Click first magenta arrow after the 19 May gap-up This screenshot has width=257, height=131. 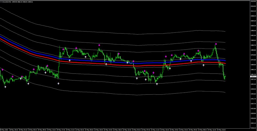tap(63, 49)
